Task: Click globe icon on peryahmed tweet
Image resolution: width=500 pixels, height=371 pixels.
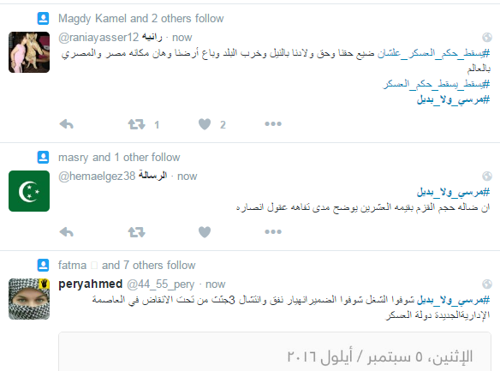Action: click(487, 284)
